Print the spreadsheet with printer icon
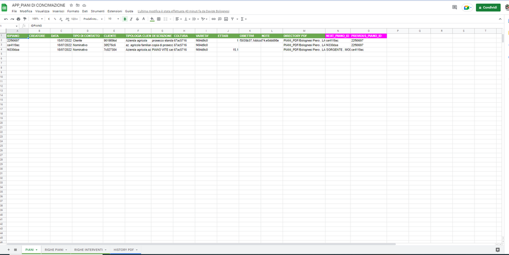 [18, 19]
